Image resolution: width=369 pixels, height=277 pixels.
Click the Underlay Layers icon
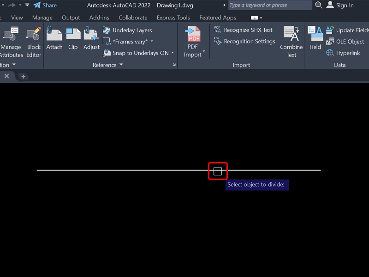107,30
